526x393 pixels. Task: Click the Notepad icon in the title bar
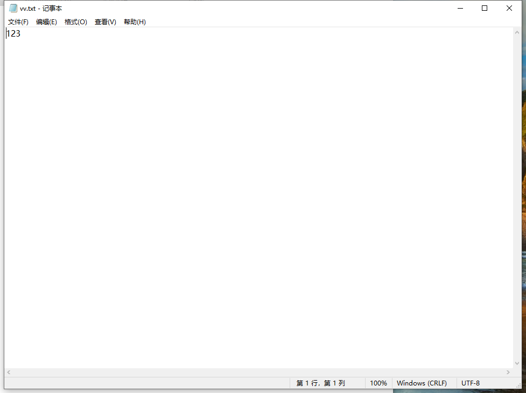click(x=13, y=8)
